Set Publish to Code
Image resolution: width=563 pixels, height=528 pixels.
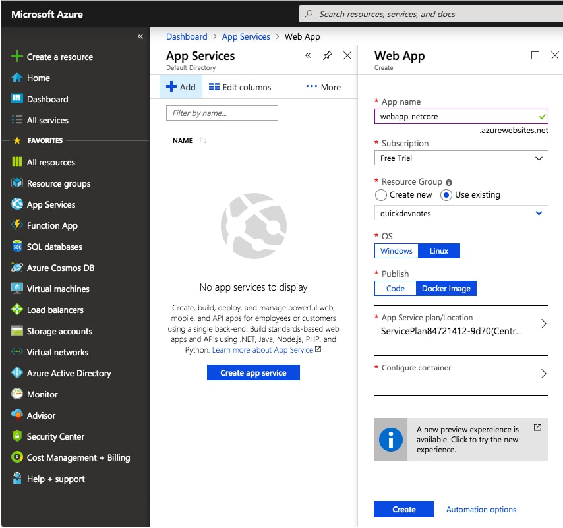396,288
